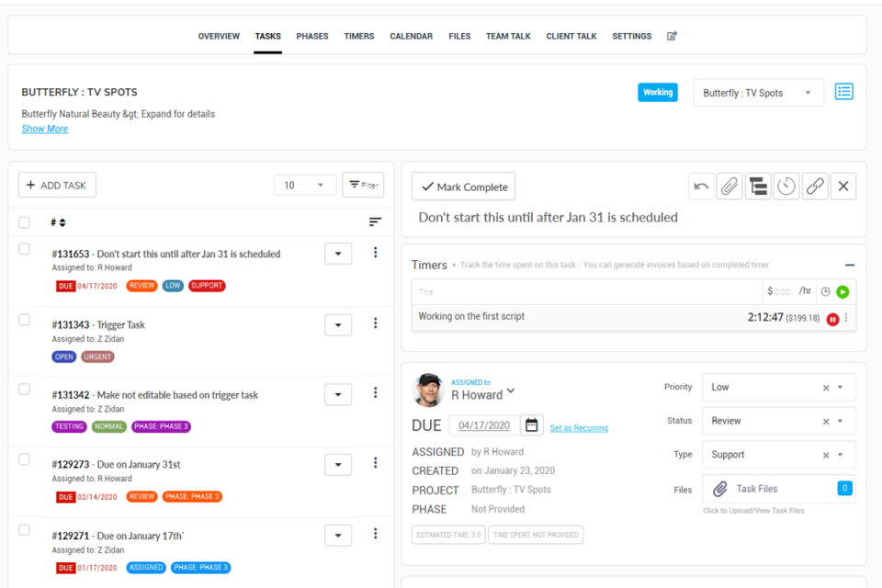This screenshot has width=882, height=588.
Task: Open the due date calendar icon
Action: coord(532,425)
